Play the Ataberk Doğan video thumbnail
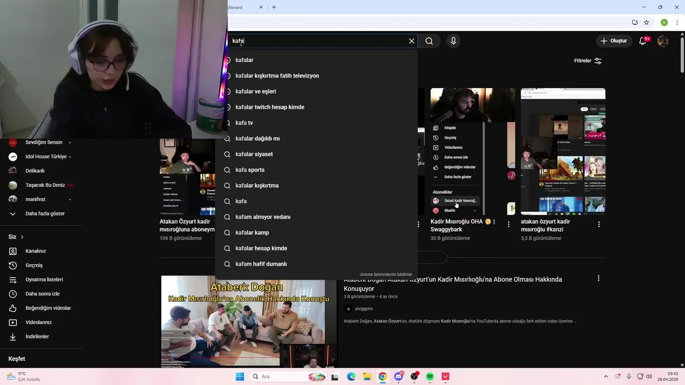This screenshot has width=685, height=385. [x=249, y=321]
